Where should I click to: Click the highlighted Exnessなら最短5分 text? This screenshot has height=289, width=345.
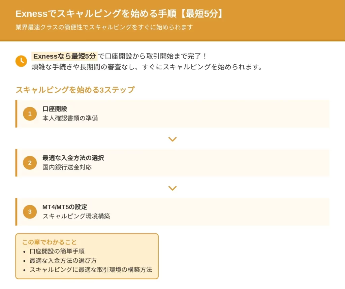click(x=64, y=56)
